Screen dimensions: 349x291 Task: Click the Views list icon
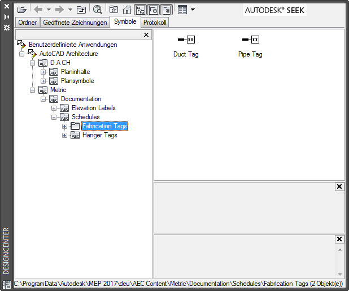coord(182,10)
